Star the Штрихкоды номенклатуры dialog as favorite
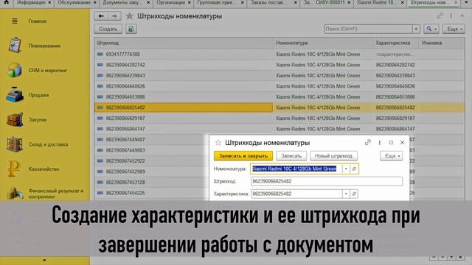The image size is (472, 265). coord(218,143)
